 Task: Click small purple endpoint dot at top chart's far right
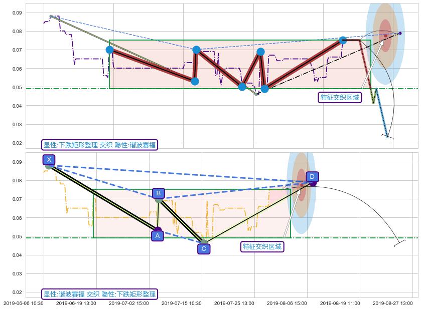(400, 33)
